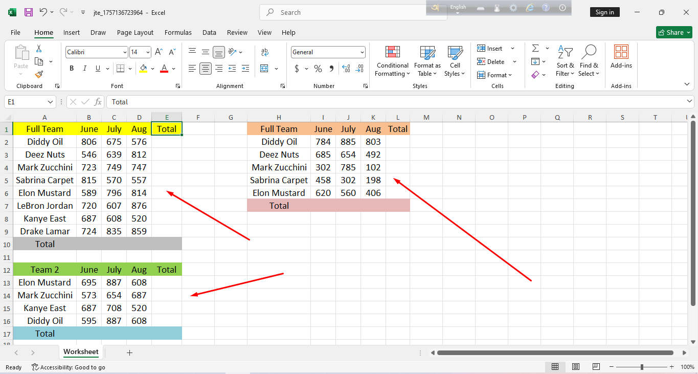The image size is (698, 374).
Task: Expand the Calibri font name dropdown
Action: [125, 52]
